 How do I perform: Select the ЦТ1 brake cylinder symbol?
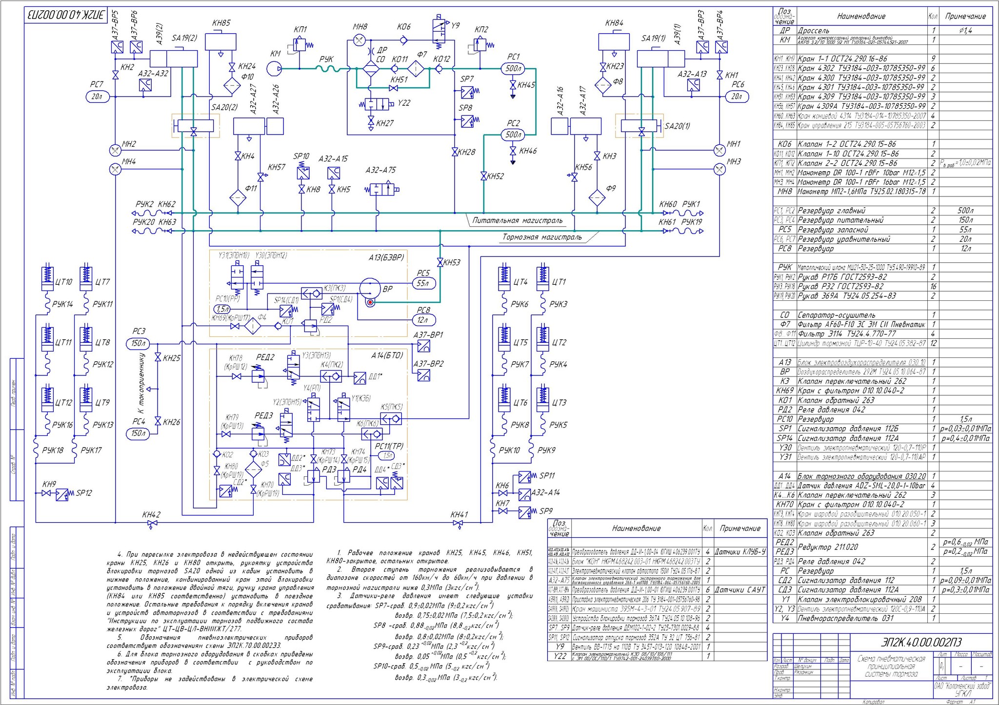click(x=542, y=277)
